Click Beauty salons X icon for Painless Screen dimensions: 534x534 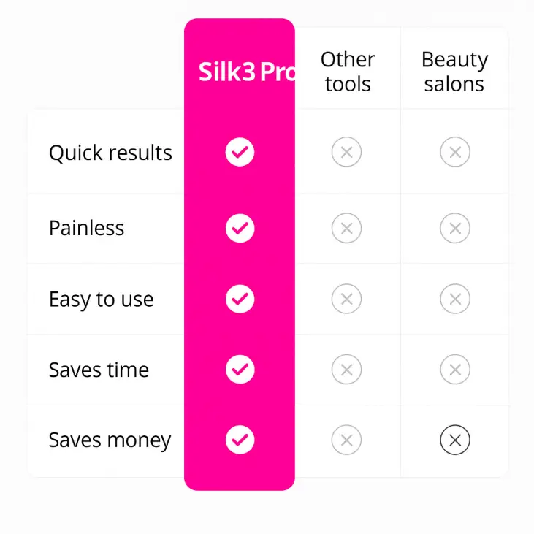pyautogui.click(x=455, y=228)
